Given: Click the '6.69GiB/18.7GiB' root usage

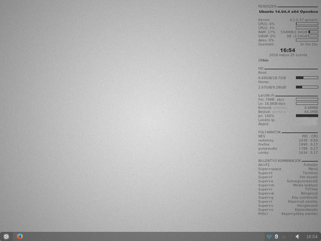Looking at the screenshot, I should click(x=272, y=78).
